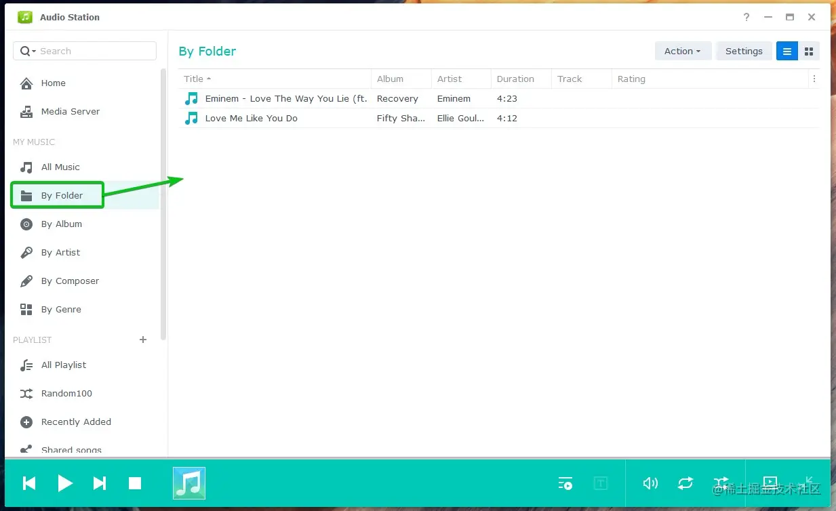Activate list view for the library

(x=787, y=51)
